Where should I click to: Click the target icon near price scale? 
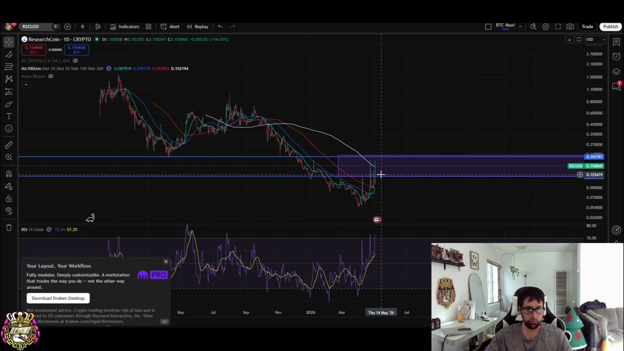tap(616, 230)
